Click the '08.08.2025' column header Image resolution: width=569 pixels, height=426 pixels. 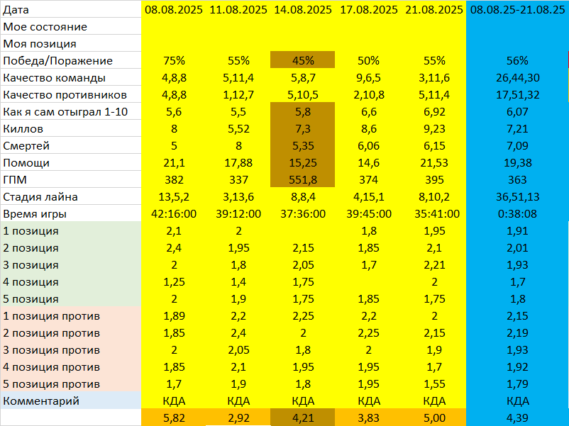(173, 9)
